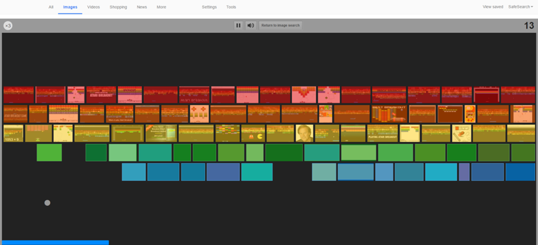Open the View saved link

(x=493, y=7)
